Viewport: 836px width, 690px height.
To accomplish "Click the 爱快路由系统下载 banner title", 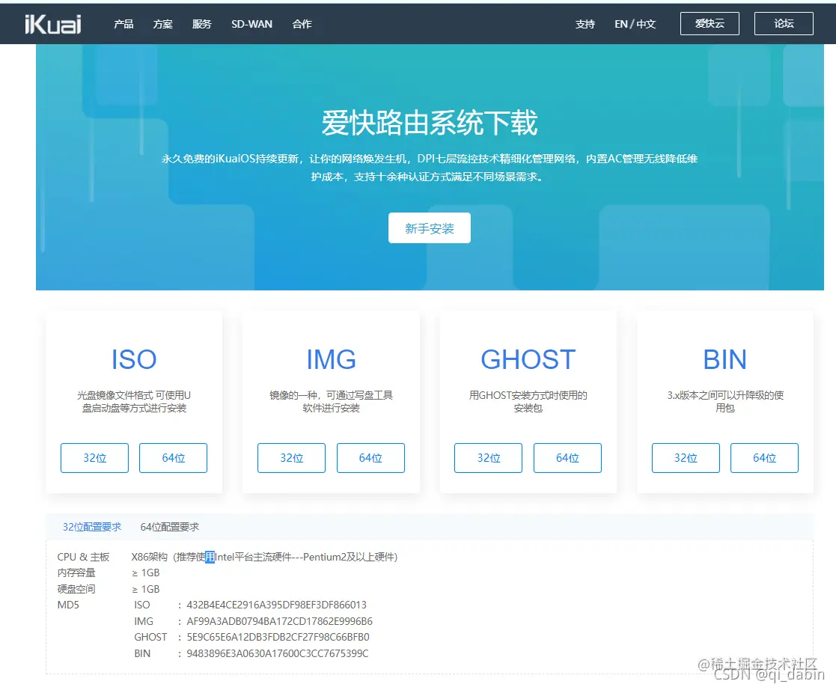I will tap(429, 123).
